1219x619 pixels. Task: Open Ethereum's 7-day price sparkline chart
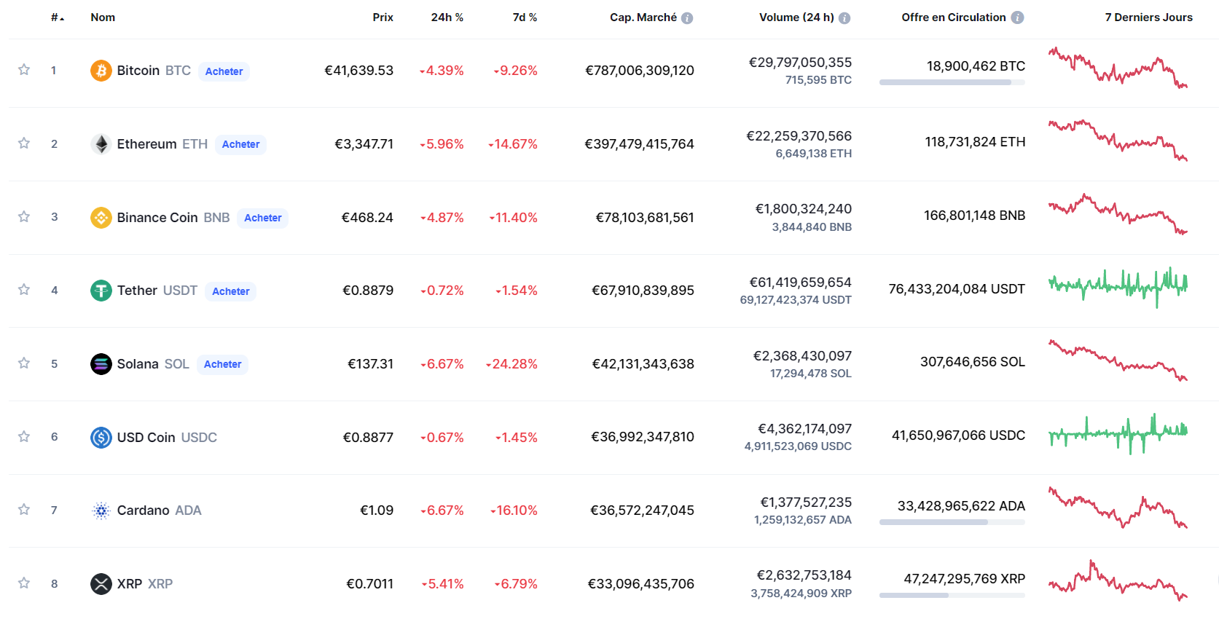1118,140
